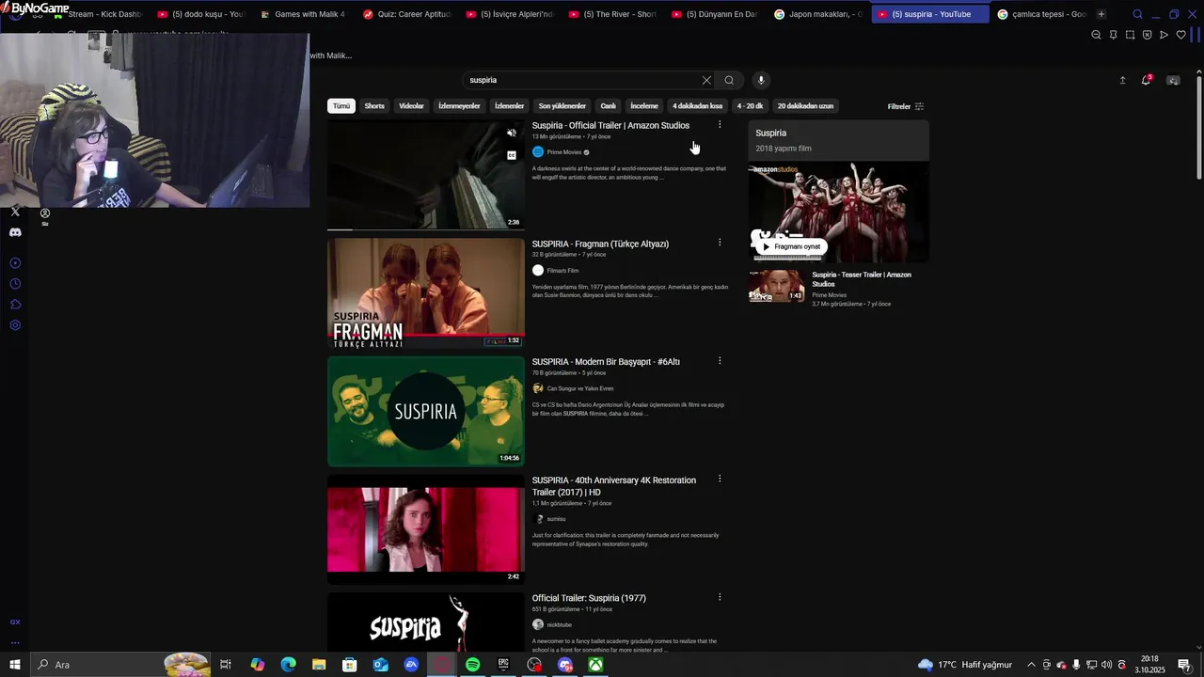The height and width of the screenshot is (677, 1204).
Task: Switch to the Japon makakları Google tab
Action: 817,14
